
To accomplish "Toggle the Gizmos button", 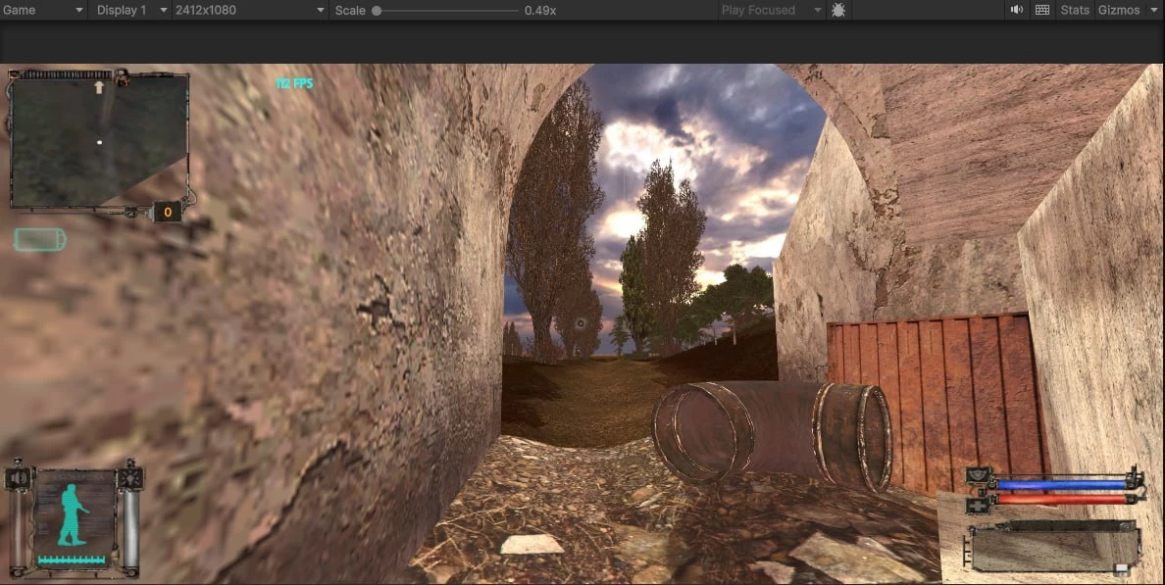I will click(x=1118, y=10).
